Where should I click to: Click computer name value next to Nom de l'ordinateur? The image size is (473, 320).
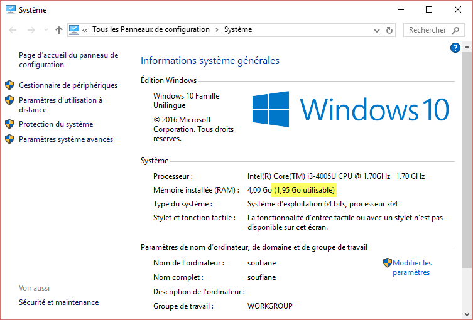(261, 263)
